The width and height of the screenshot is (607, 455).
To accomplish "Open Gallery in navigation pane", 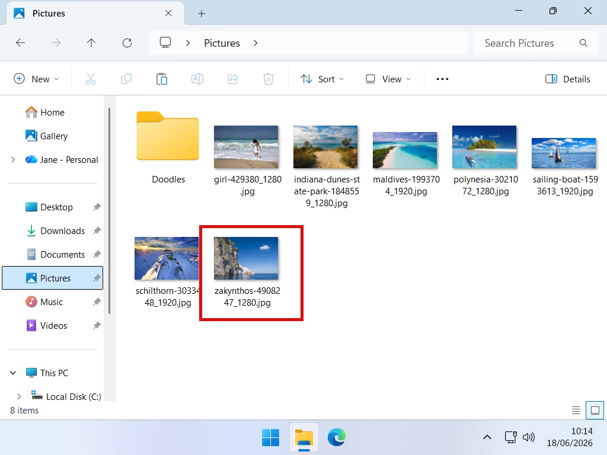I will [x=52, y=136].
